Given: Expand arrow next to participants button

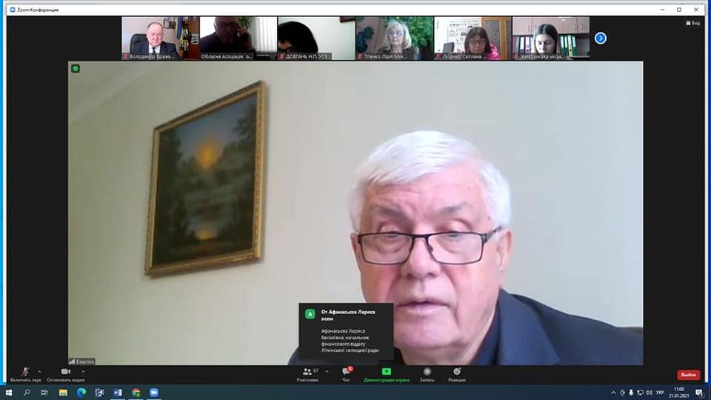Looking at the screenshot, I should coord(327,371).
